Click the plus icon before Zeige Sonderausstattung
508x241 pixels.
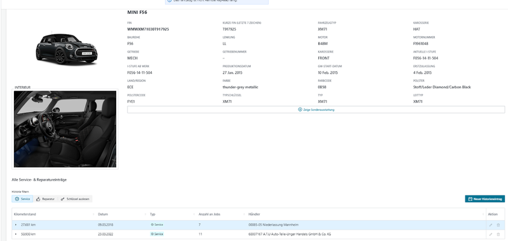point(300,110)
